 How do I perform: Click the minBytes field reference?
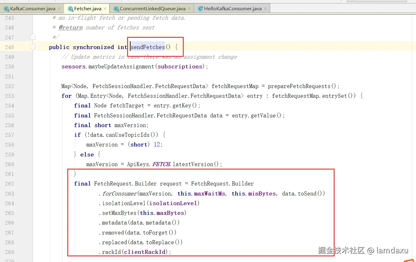tap(262, 194)
